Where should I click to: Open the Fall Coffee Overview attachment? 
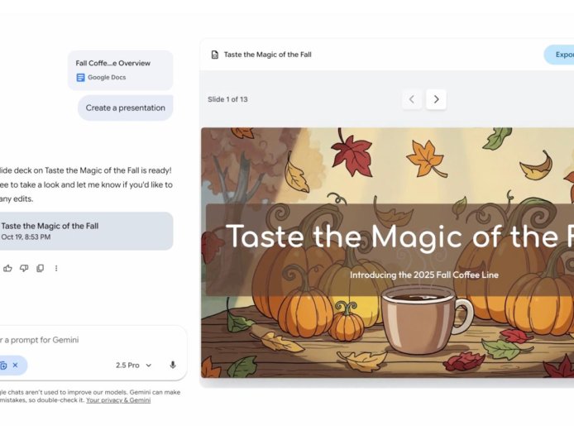coord(121,69)
